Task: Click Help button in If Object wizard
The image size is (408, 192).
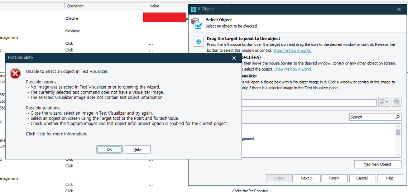Action: [389, 178]
